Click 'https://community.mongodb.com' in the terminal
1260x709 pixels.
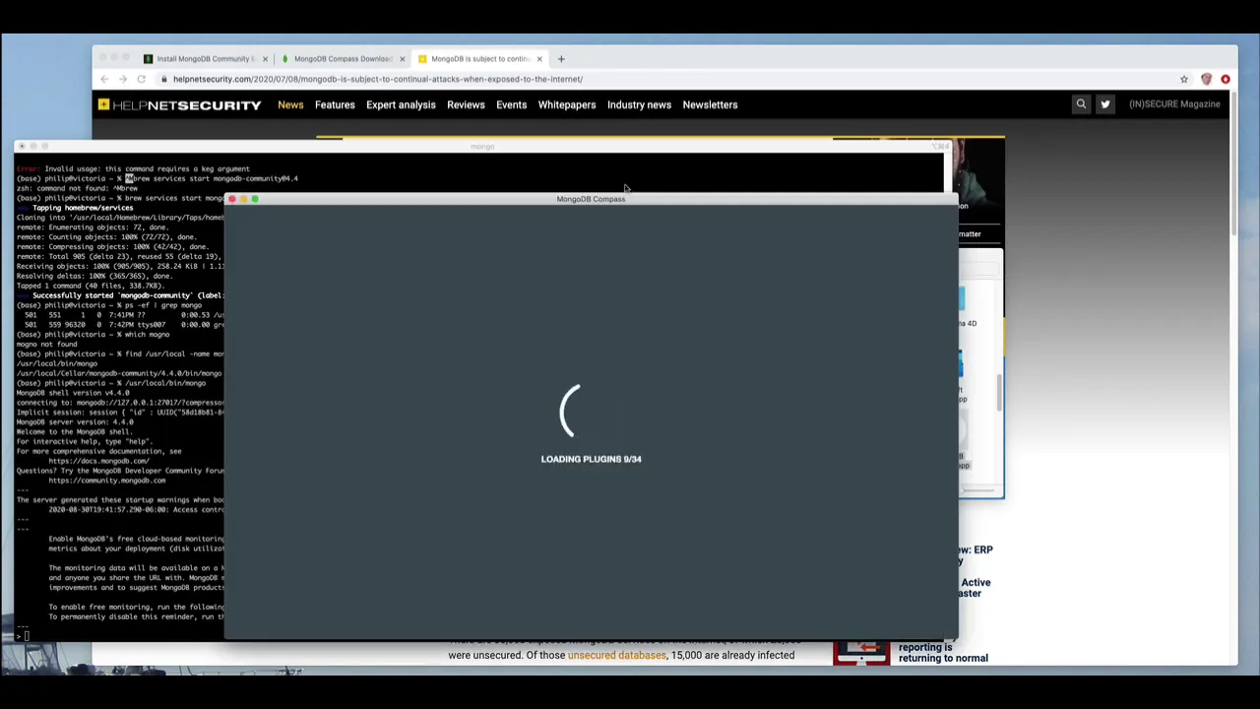(x=106, y=481)
